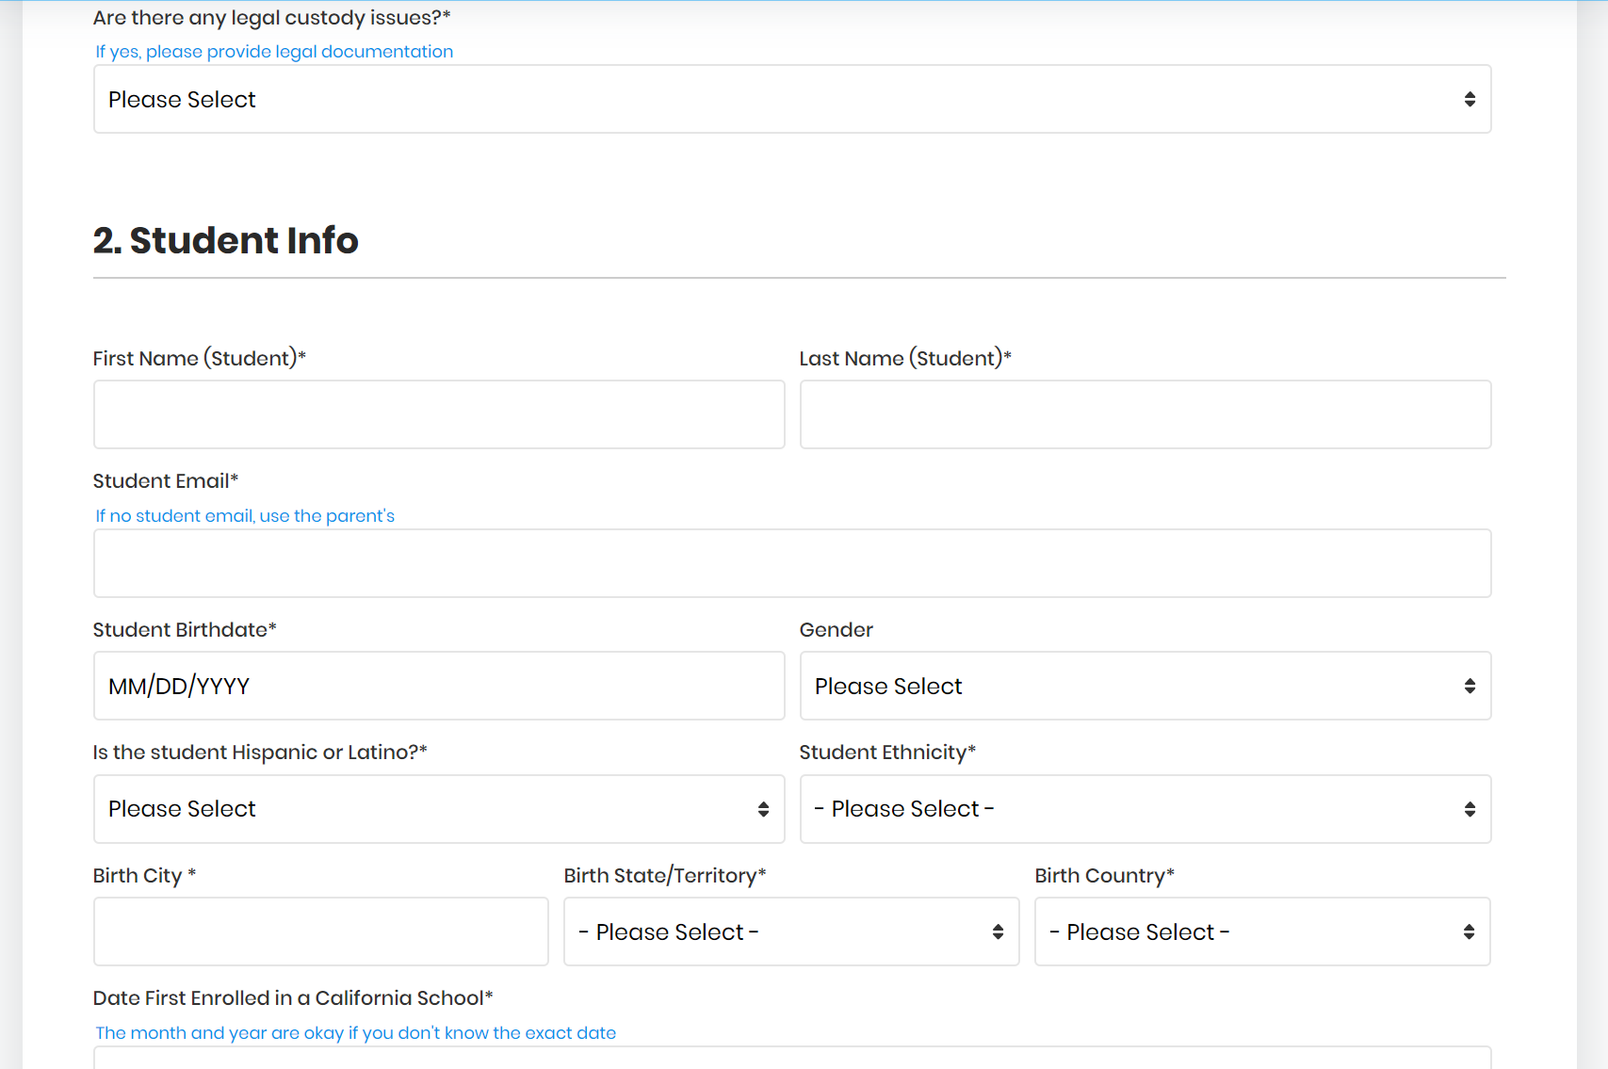Click the Student Info section heading

pos(226,240)
